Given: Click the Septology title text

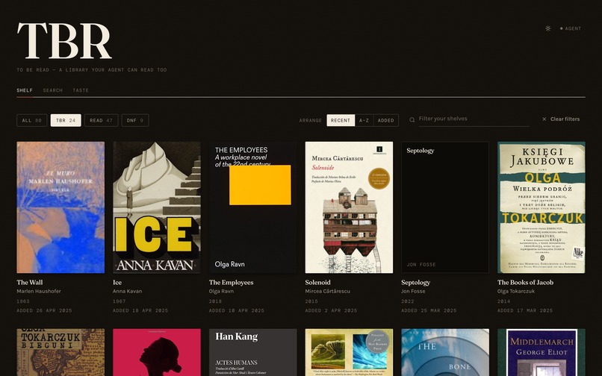Looking at the screenshot, I should point(416,283).
